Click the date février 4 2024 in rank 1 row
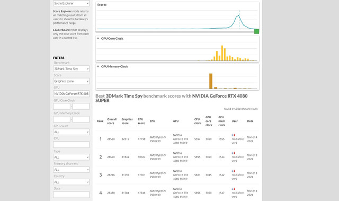Viewport: 339px width, 201px height. click(x=252, y=139)
